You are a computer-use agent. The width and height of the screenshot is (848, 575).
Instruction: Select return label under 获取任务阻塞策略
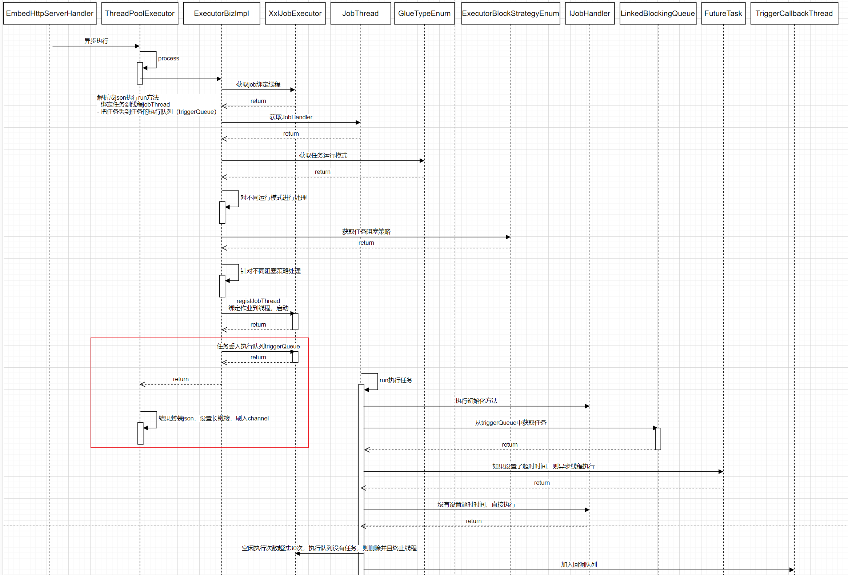[366, 243]
